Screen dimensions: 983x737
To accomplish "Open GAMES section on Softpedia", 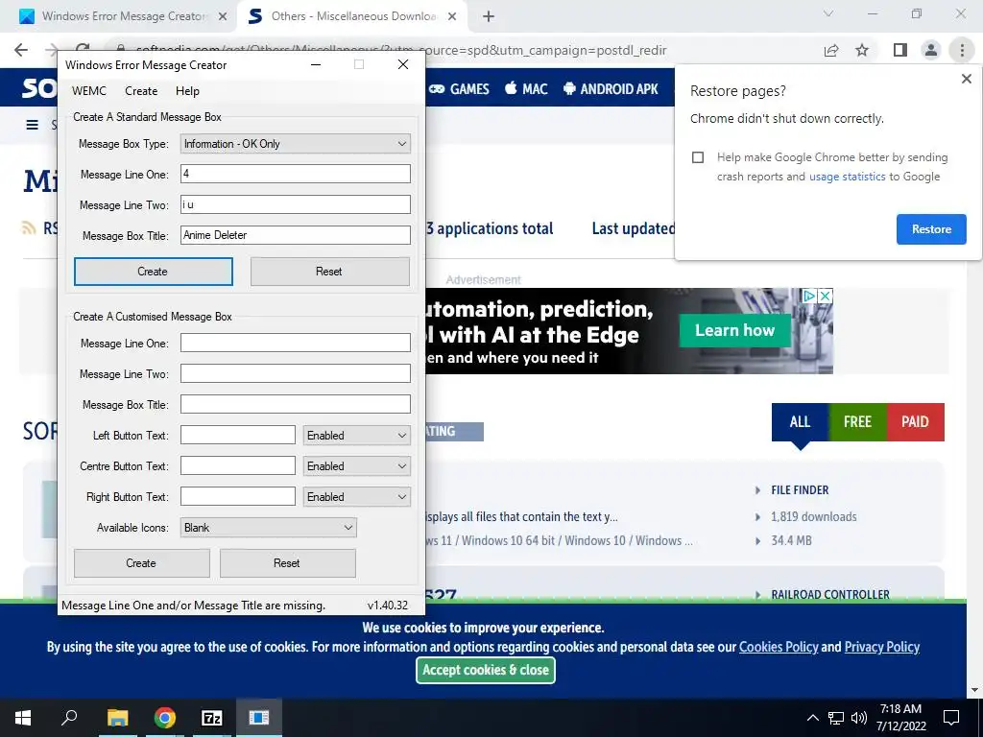I will click(459, 89).
